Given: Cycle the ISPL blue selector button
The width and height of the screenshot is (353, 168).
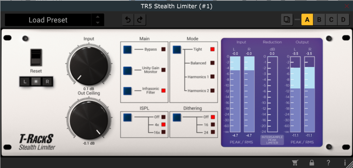Looking at the screenshot, I should tap(128, 117).
